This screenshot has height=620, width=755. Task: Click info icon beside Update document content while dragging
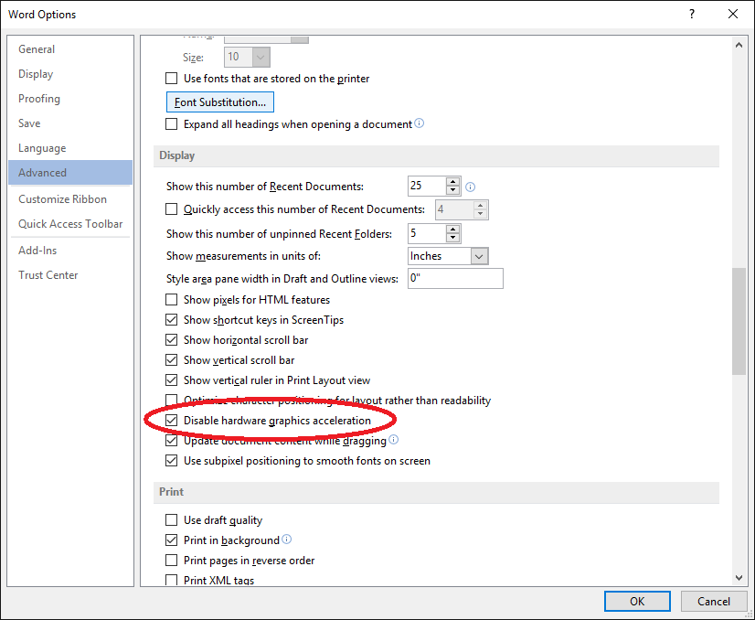coord(393,439)
